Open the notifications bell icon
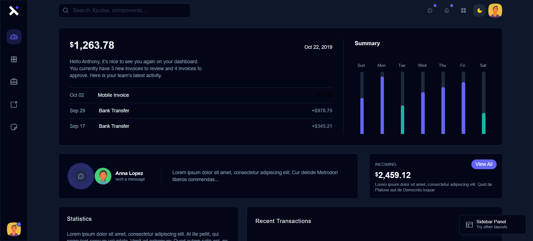Viewport: 533px width, 241px height. coord(447,11)
